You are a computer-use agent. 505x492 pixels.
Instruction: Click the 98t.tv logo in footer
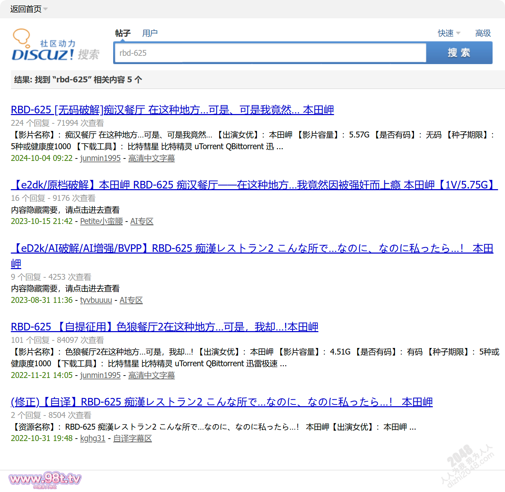coord(45,480)
